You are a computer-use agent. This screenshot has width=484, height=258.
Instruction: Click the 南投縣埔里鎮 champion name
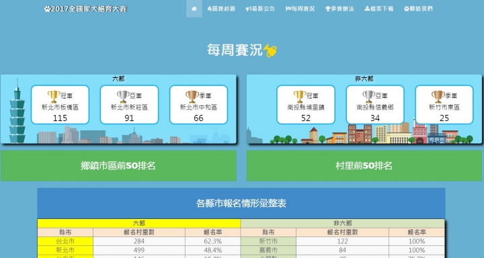[x=306, y=107]
